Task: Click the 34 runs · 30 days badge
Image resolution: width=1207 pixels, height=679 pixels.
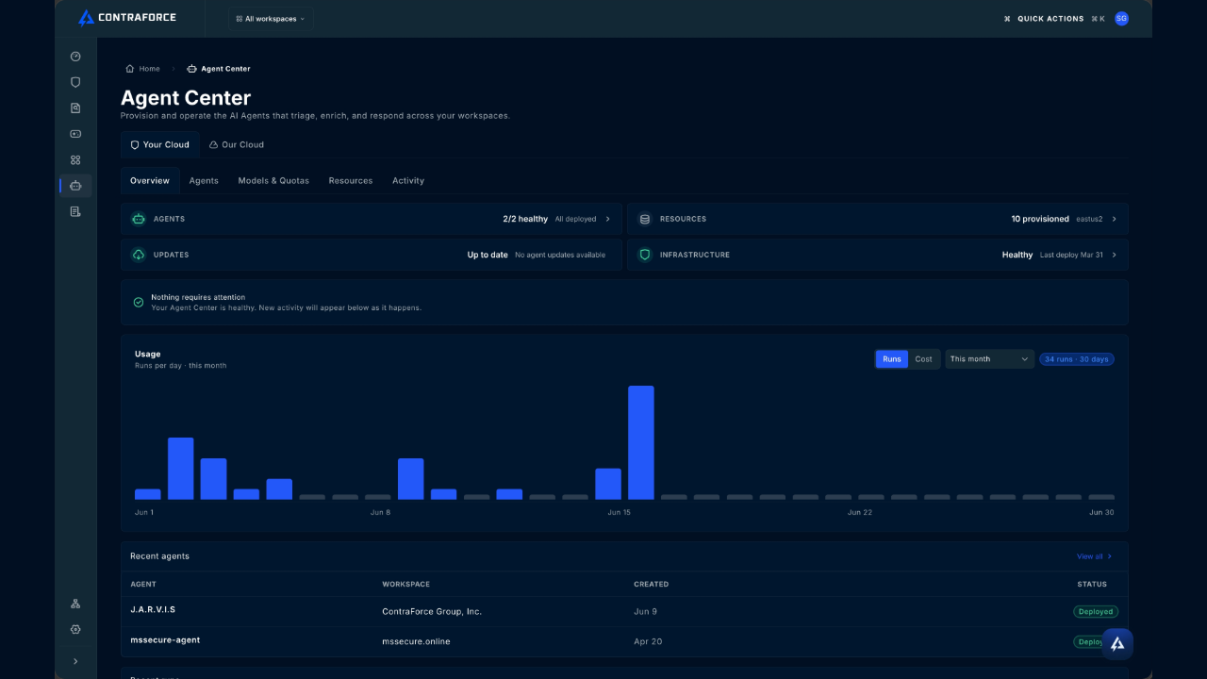Action: (x=1077, y=359)
